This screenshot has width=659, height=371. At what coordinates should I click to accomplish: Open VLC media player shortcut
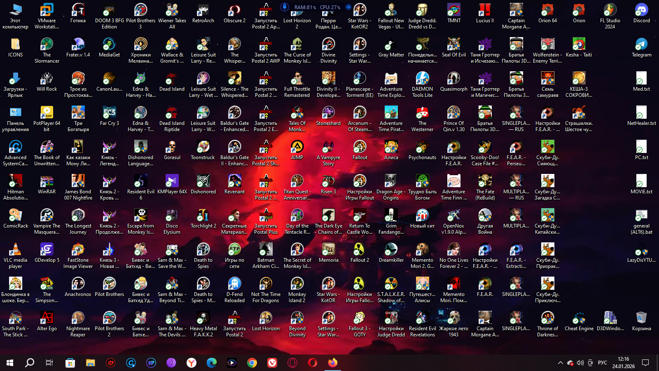[15, 255]
